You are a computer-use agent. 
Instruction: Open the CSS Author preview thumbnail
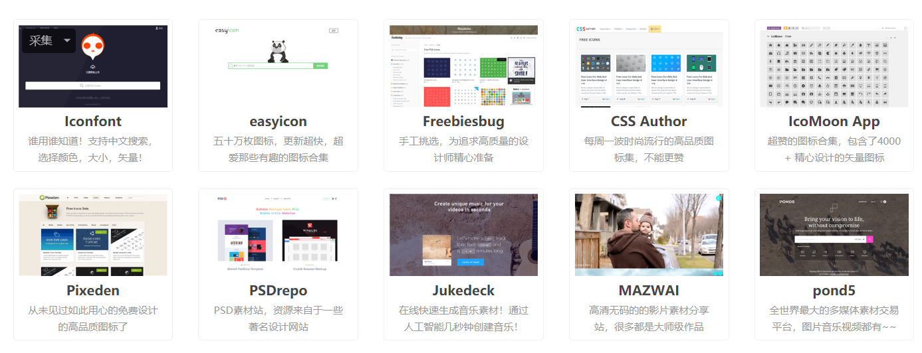(649, 66)
